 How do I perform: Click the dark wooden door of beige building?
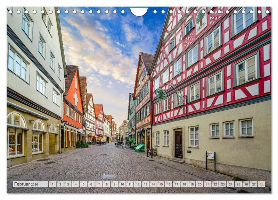tap(179, 144)
